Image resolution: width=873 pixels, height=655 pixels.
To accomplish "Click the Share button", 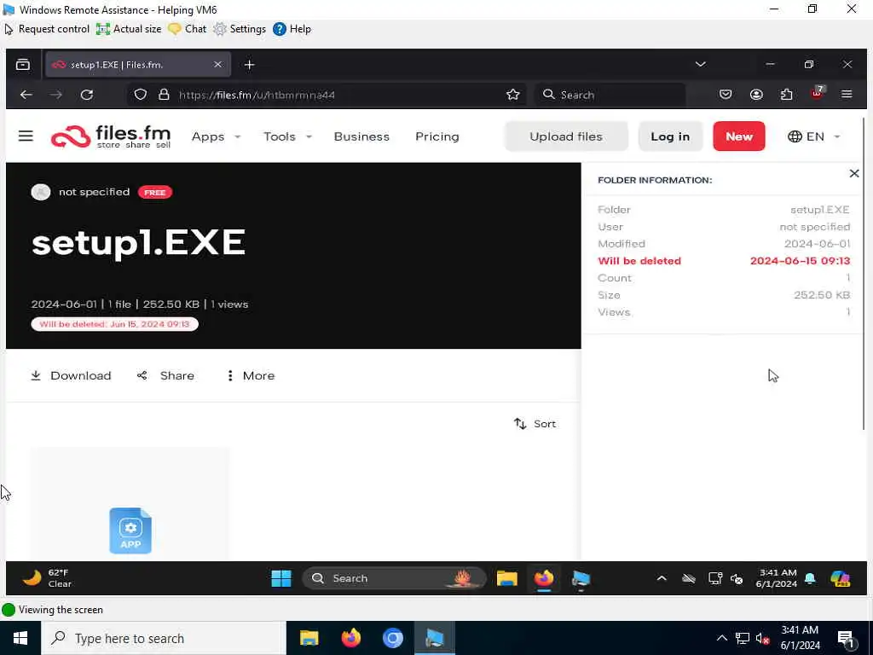I will click(x=166, y=375).
